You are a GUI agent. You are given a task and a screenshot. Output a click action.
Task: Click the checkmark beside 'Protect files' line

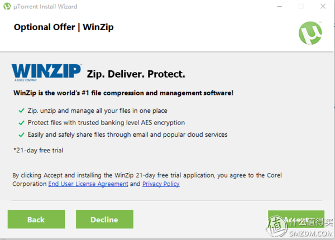(22, 123)
